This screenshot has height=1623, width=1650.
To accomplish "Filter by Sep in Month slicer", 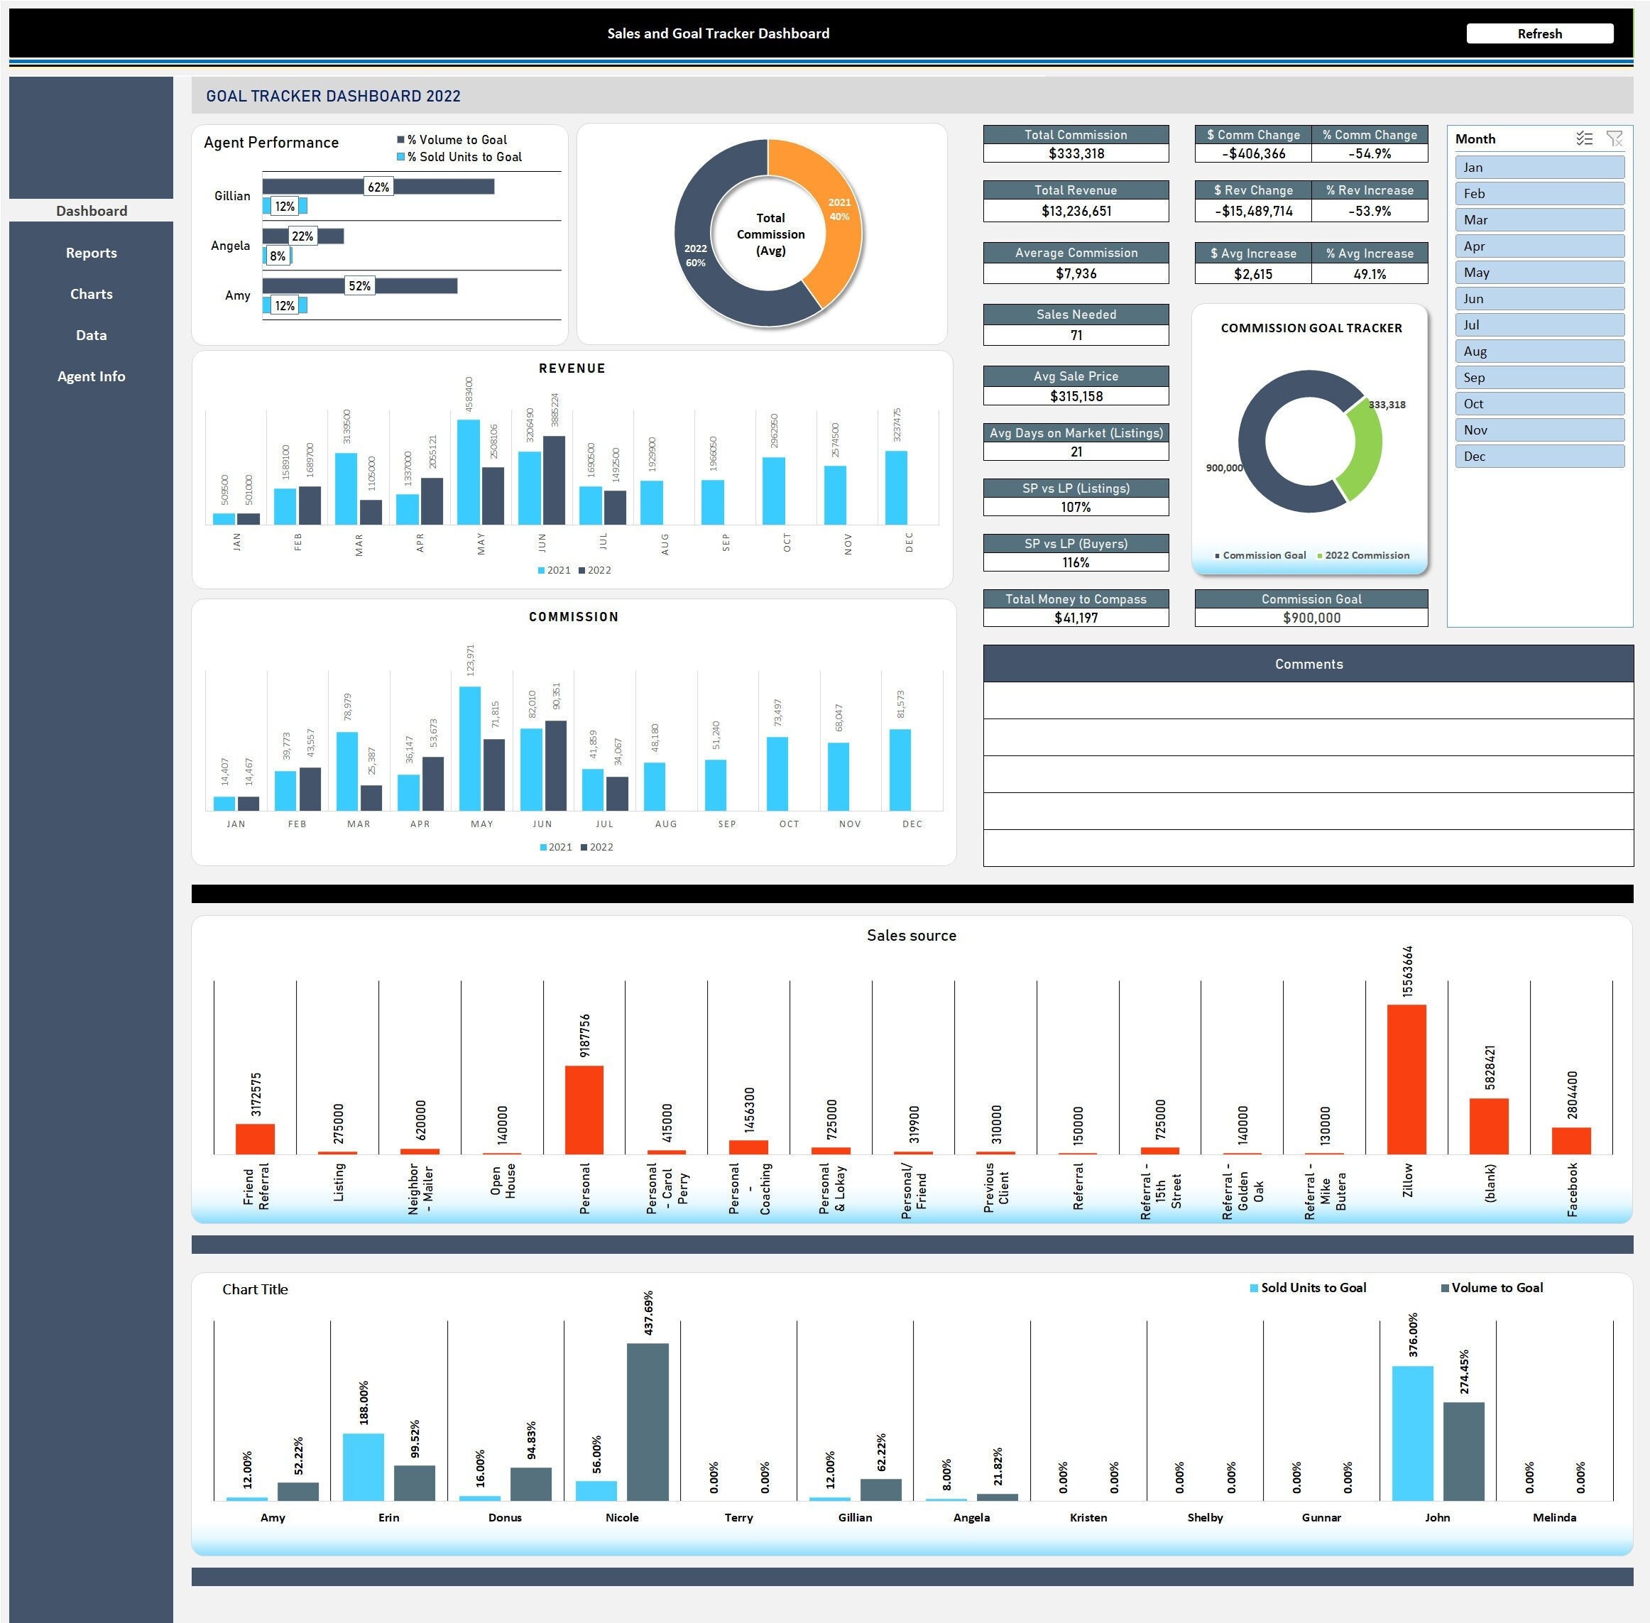I will point(1539,378).
